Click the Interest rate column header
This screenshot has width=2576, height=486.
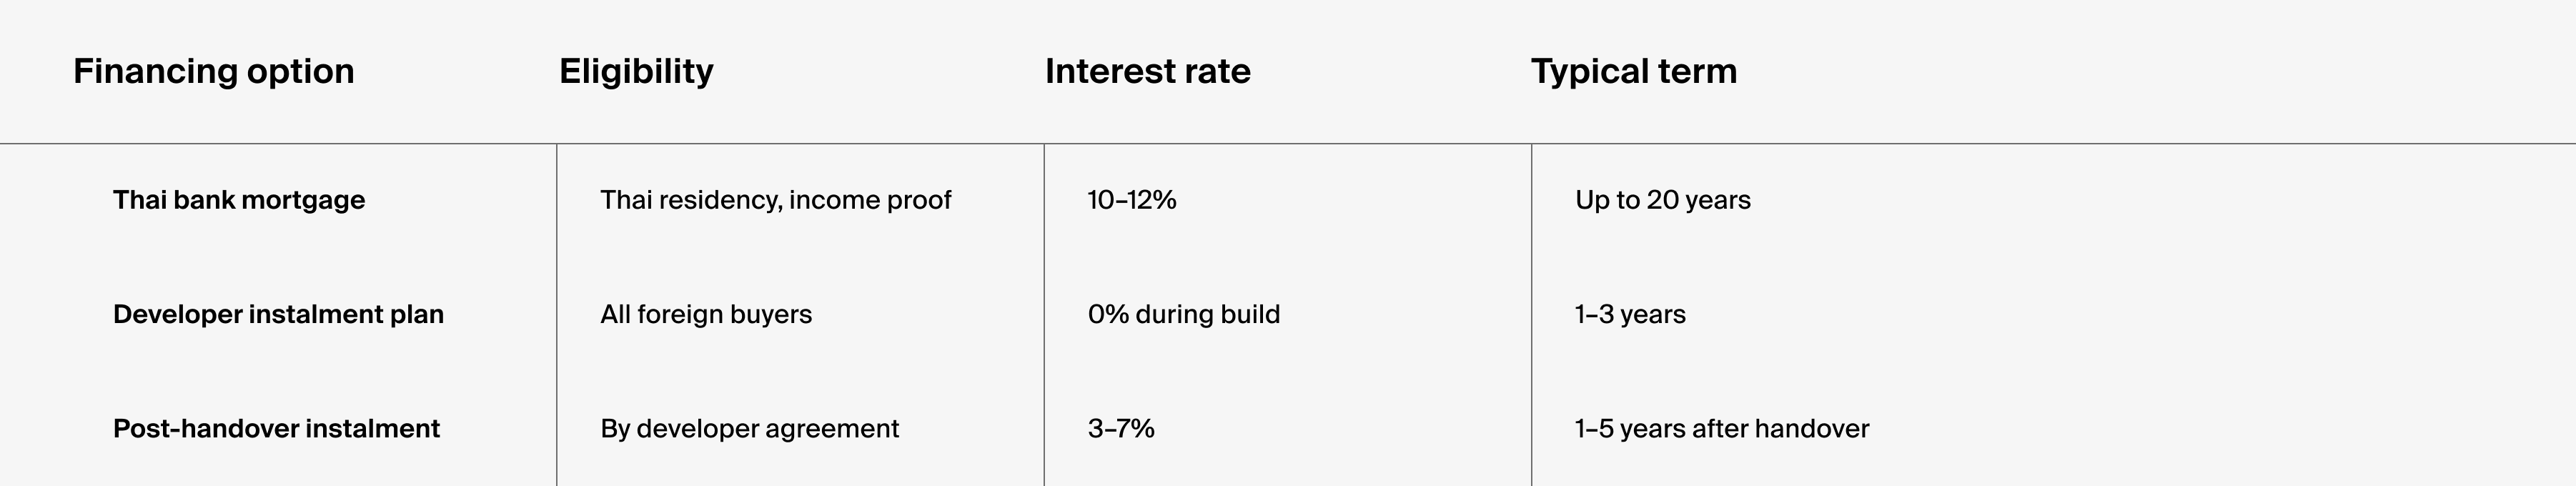[x=1147, y=71]
